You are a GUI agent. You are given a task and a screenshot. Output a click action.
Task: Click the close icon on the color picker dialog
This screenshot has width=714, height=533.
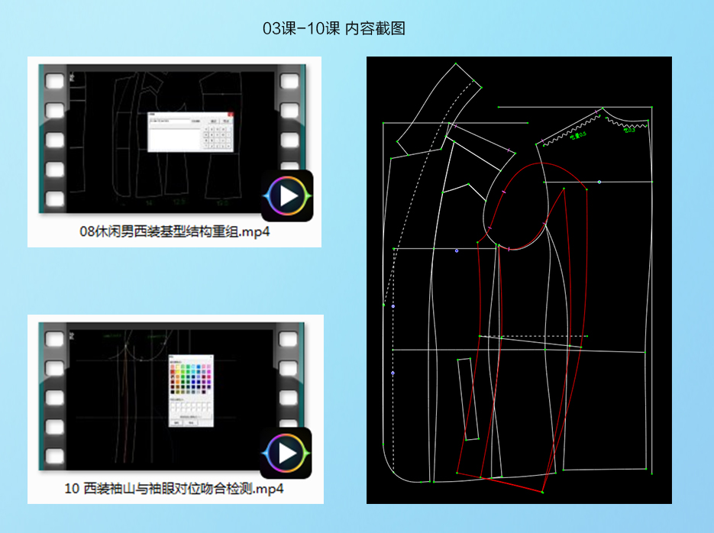211,357
